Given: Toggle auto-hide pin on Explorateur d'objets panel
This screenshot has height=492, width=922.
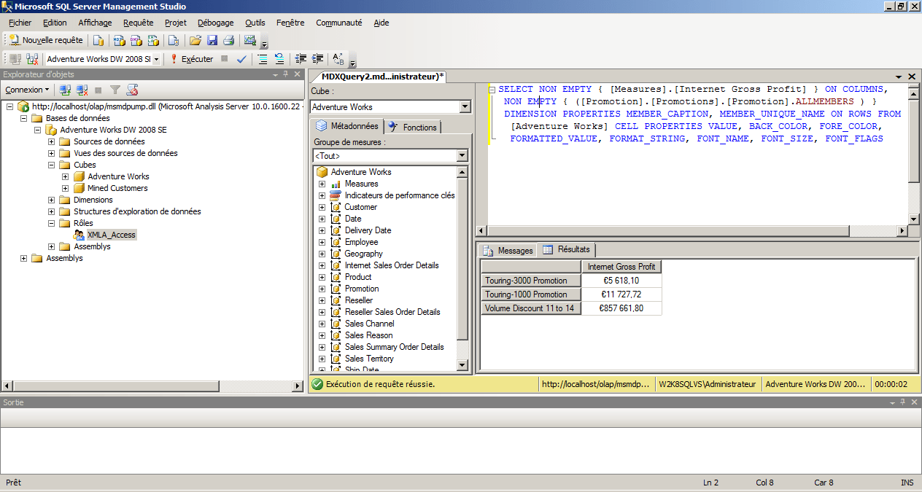Looking at the screenshot, I should (x=286, y=74).
